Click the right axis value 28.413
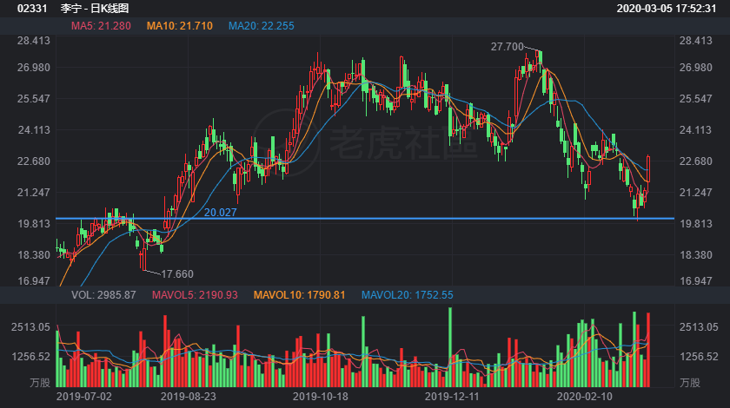This screenshot has width=730, height=408. tap(695, 41)
